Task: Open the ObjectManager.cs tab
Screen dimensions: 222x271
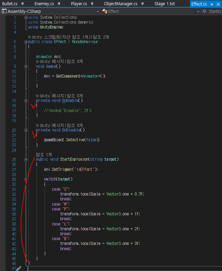Action: [x=121, y=3]
